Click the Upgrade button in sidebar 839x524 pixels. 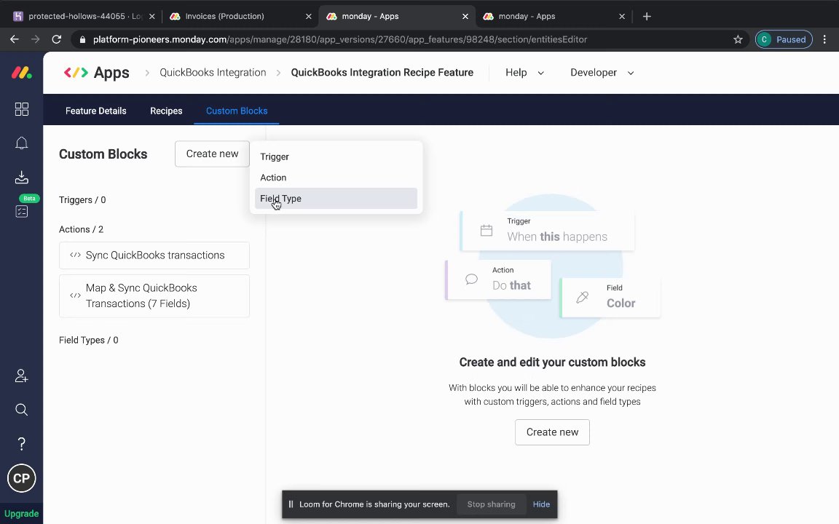(21, 514)
